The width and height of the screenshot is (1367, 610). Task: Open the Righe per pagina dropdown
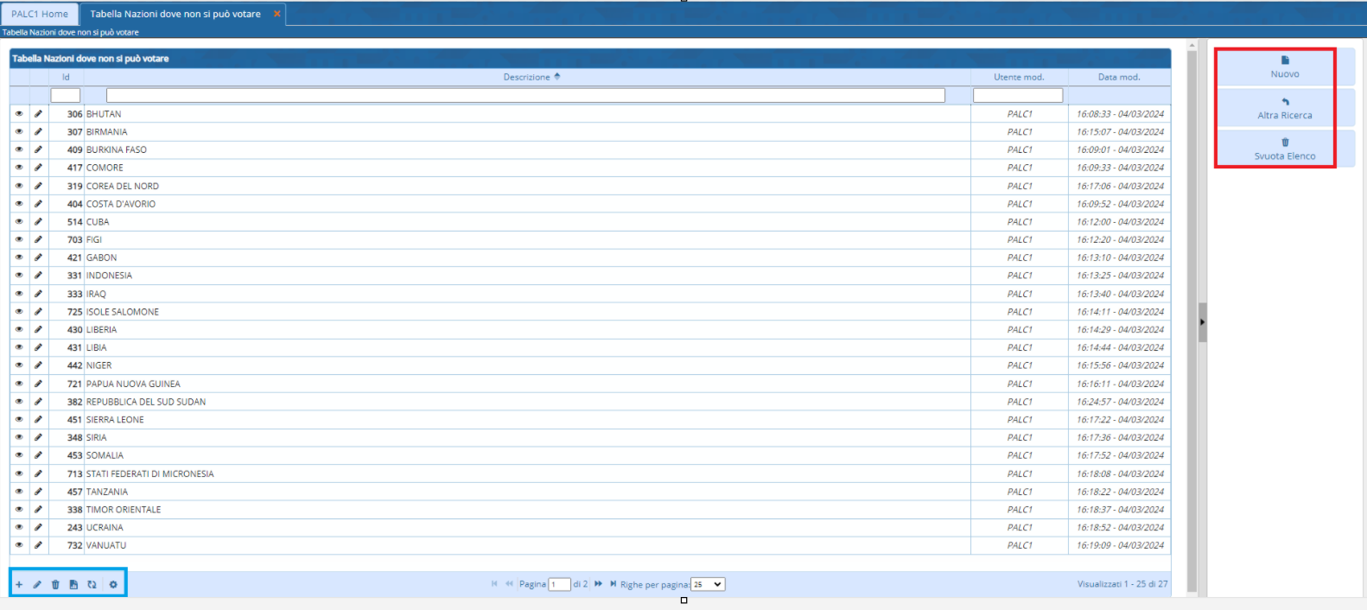coord(707,585)
